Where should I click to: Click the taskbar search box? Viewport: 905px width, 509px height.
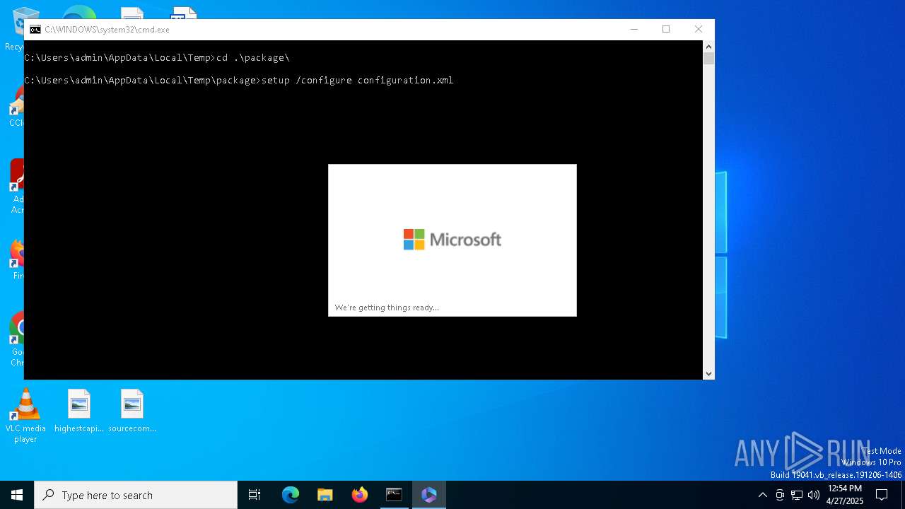pos(136,495)
